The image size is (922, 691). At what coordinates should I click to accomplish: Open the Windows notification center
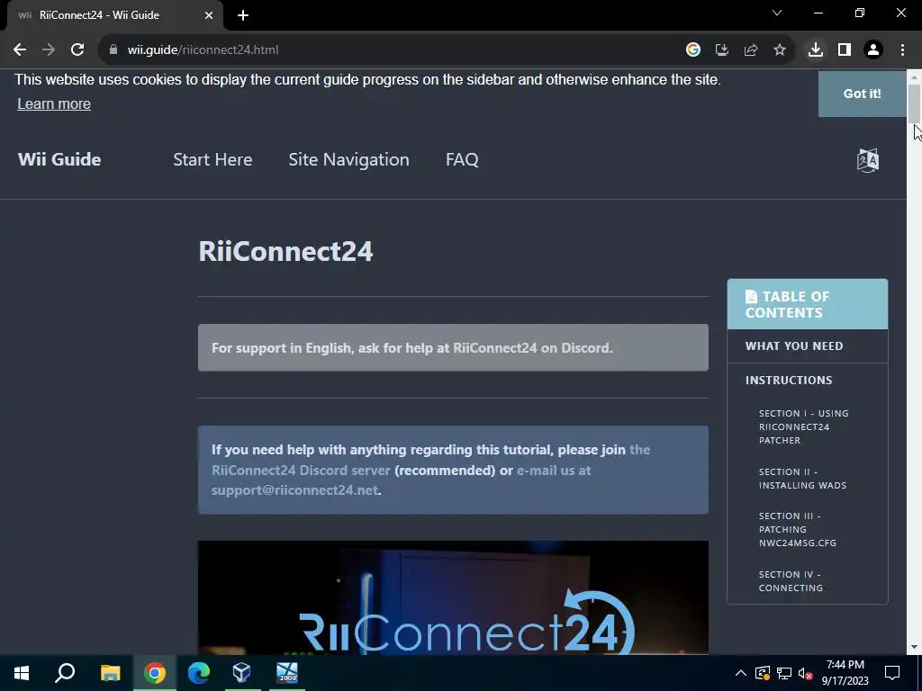[892, 673]
